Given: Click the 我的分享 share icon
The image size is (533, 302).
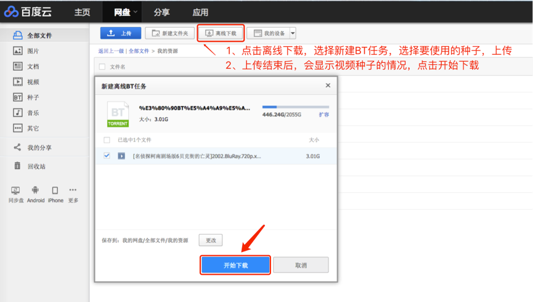Looking at the screenshot, I should (x=17, y=147).
